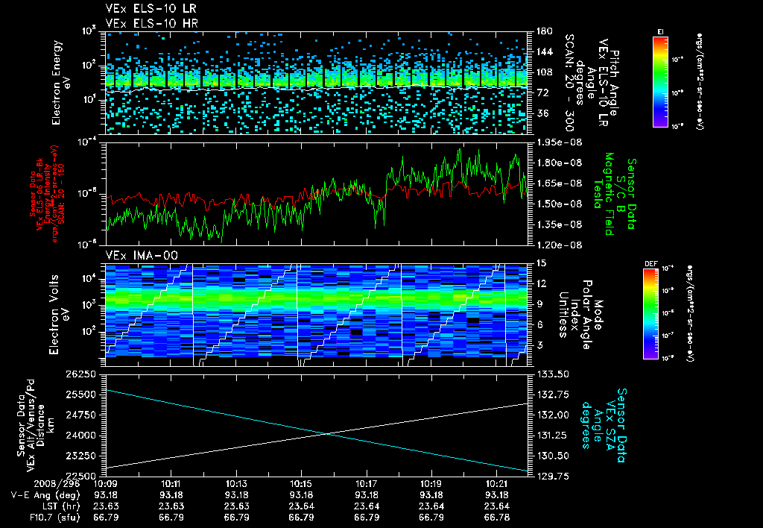Click SZA tick '132.00'
This screenshot has height=528, width=763.
[x=553, y=415]
